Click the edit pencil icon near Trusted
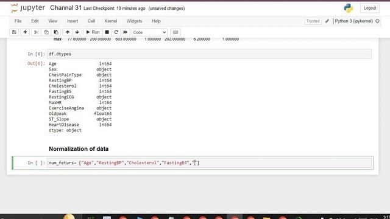 pyautogui.click(x=327, y=21)
